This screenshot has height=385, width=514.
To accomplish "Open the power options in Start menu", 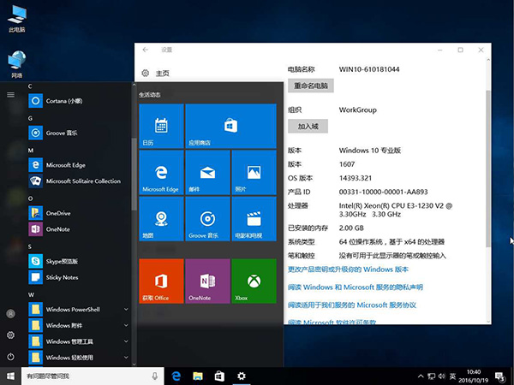I will (x=10, y=356).
